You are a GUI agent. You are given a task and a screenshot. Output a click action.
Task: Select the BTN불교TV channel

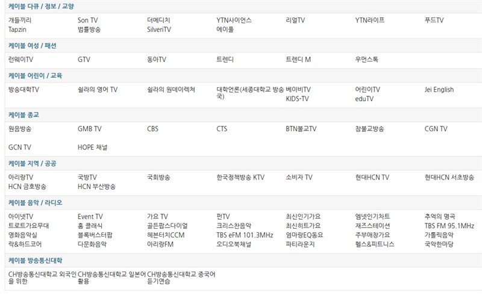[x=301, y=129]
